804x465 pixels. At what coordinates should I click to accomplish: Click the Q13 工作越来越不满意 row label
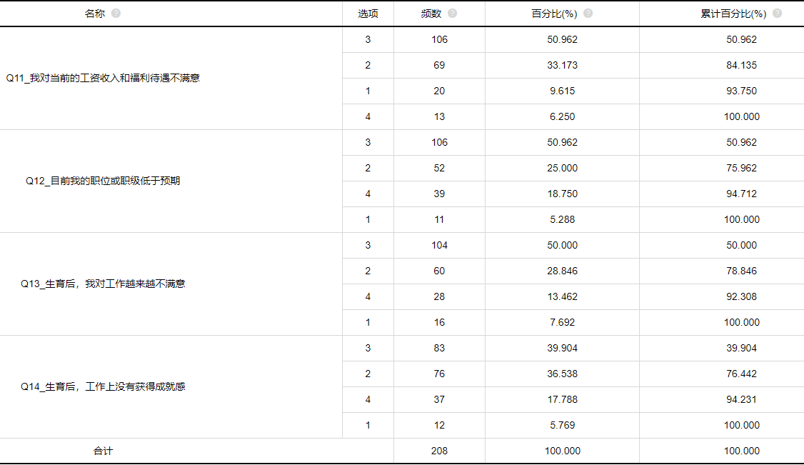tap(103, 284)
